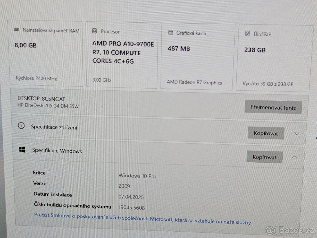This screenshot has height=238, width=317.
Task: Select the Rychlost: 2400 MHz text
Action: [x=36, y=78]
